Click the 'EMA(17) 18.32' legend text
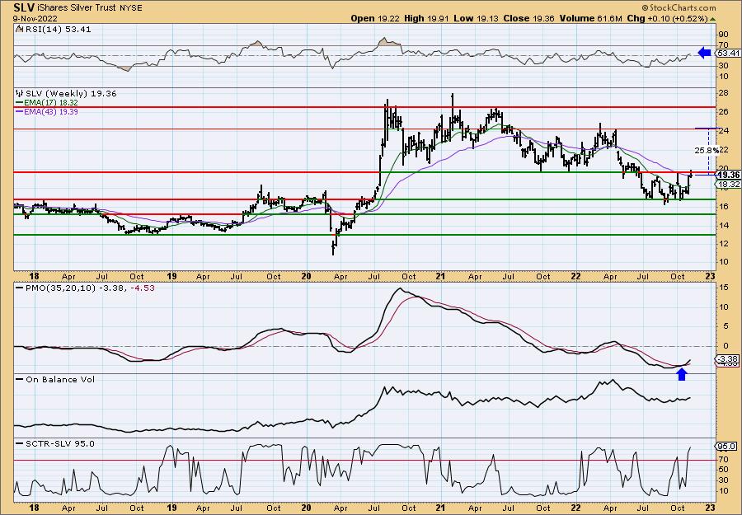The width and height of the screenshot is (742, 515). [x=51, y=103]
